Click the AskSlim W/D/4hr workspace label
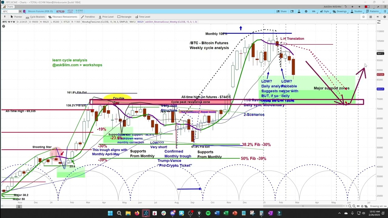The image size is (388, 218). tap(333, 7)
